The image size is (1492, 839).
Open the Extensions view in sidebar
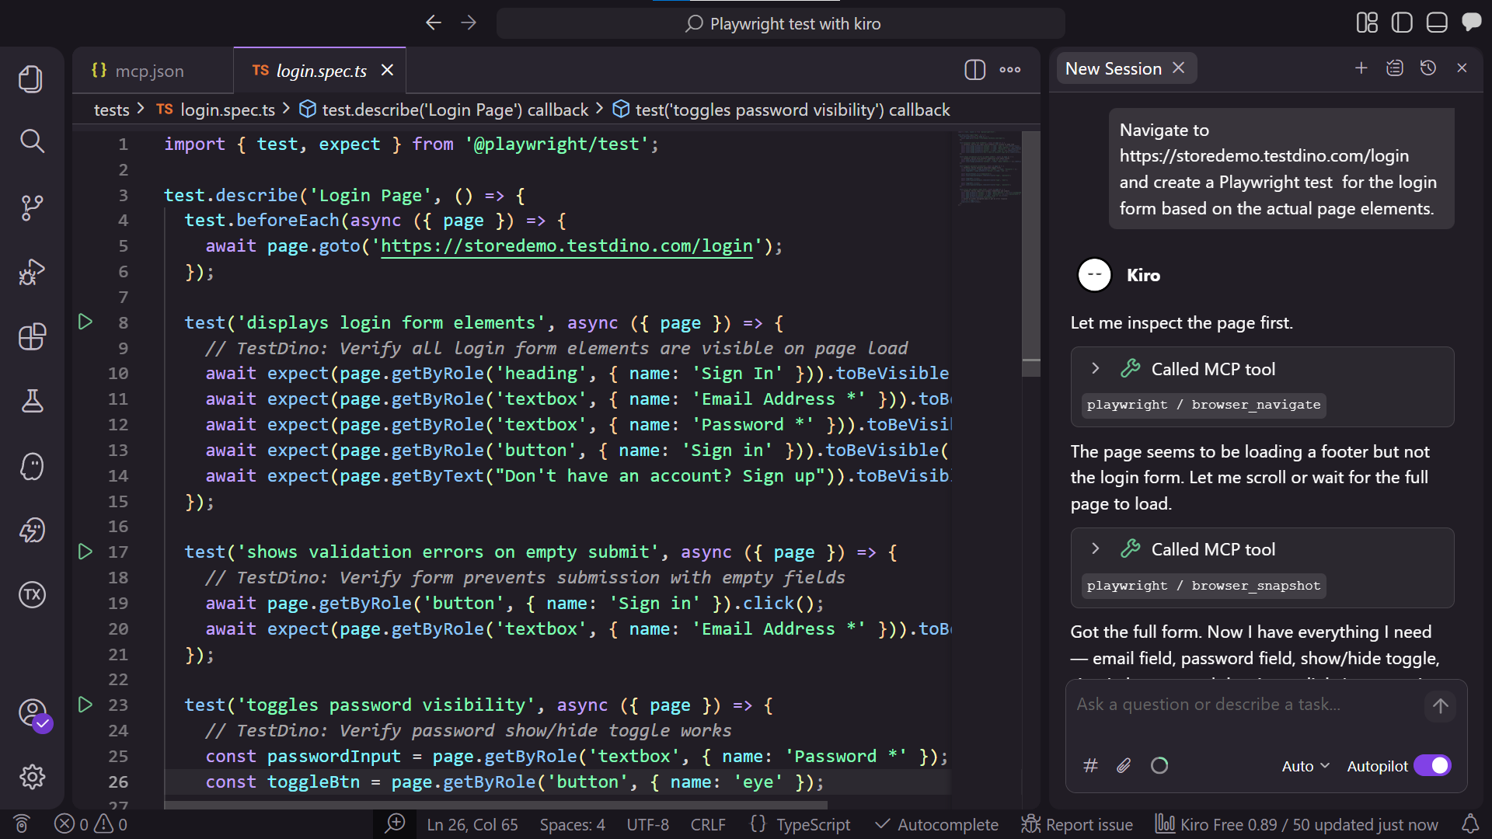tap(32, 336)
